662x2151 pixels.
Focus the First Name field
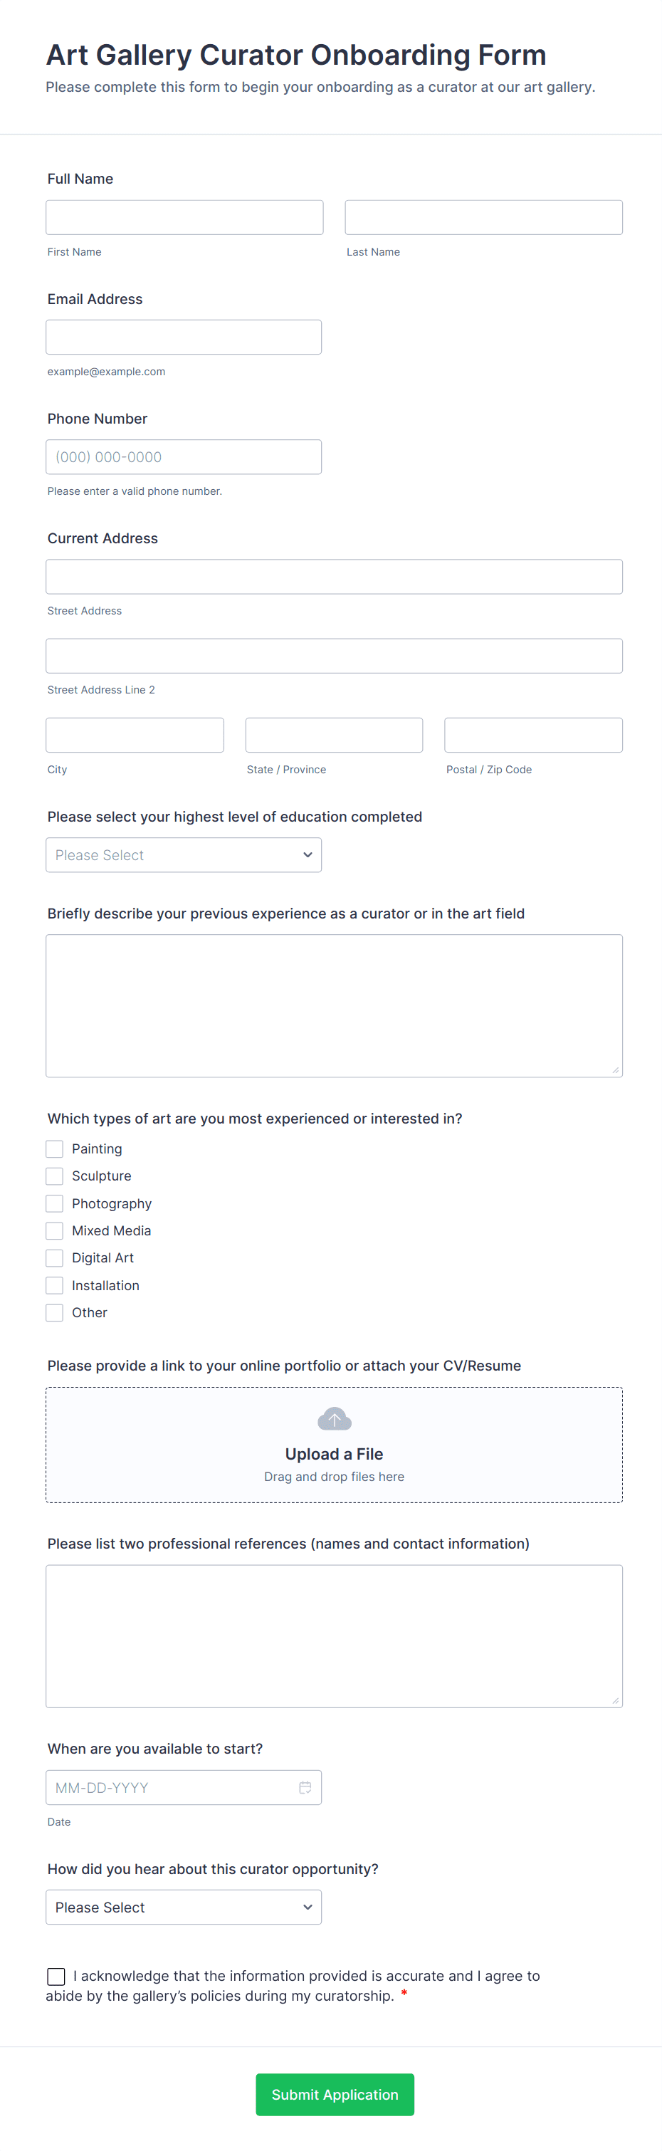184,217
